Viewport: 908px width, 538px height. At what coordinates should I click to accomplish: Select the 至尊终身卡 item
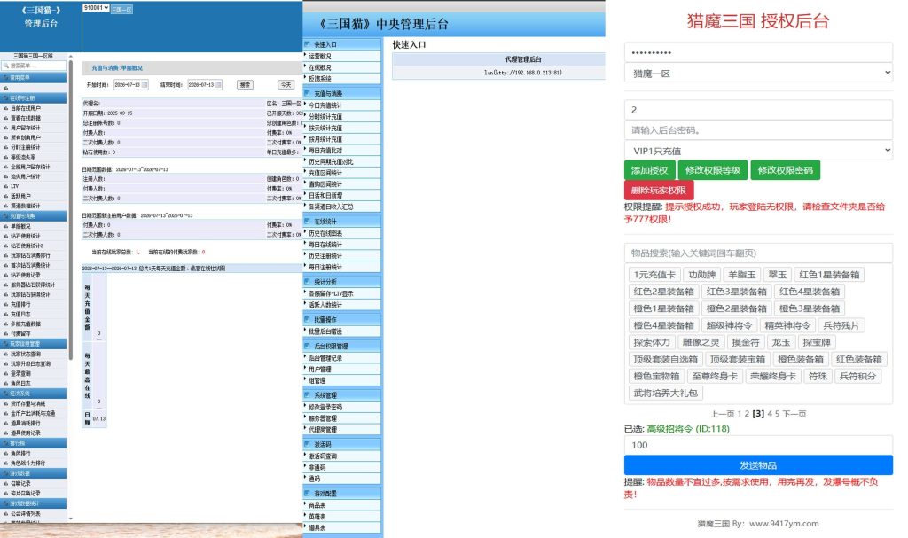pyautogui.click(x=715, y=377)
